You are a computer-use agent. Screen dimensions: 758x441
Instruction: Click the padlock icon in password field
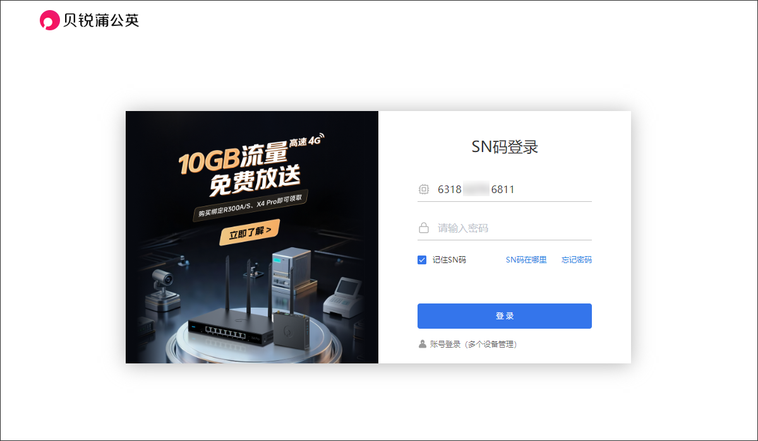pos(424,228)
